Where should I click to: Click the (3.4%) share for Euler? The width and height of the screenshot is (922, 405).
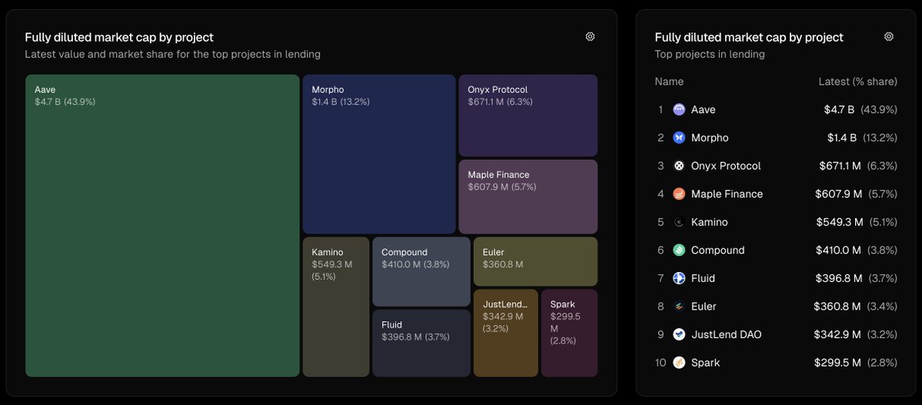click(881, 307)
